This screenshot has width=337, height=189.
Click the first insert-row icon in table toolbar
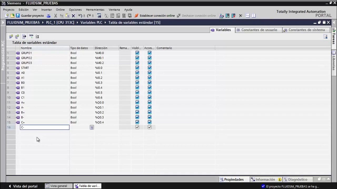(11, 36)
